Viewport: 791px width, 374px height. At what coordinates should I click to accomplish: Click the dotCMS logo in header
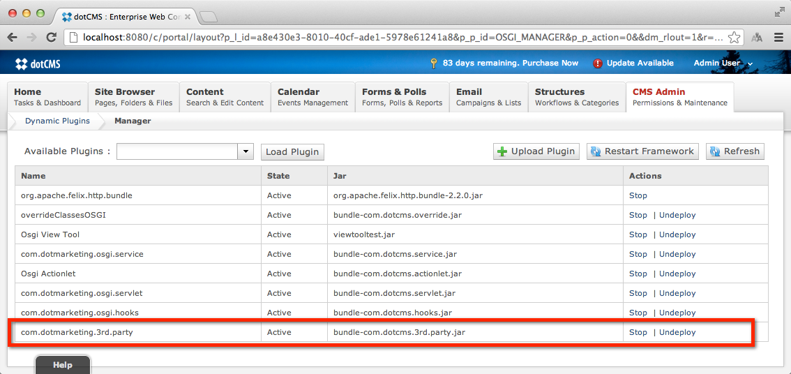coord(38,64)
